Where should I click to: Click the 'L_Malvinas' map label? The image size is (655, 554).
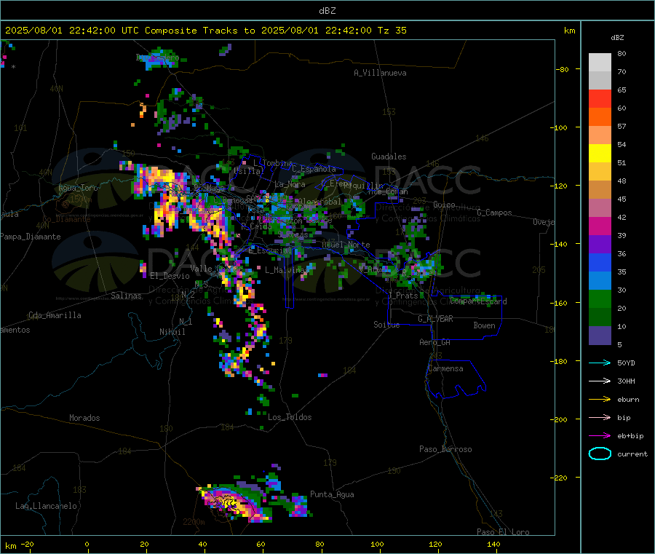click(287, 270)
